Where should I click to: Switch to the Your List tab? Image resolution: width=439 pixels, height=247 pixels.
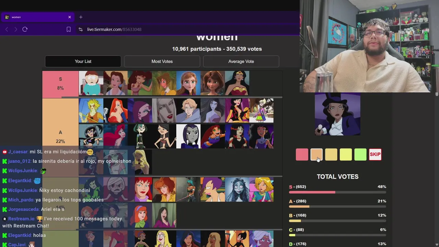[83, 61]
